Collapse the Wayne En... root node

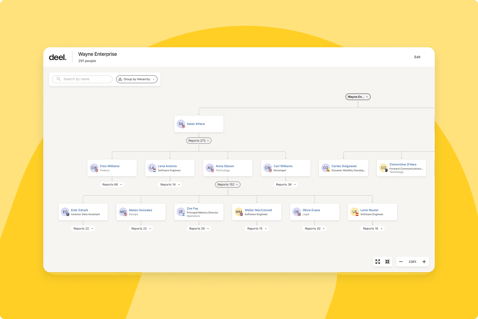click(x=358, y=97)
